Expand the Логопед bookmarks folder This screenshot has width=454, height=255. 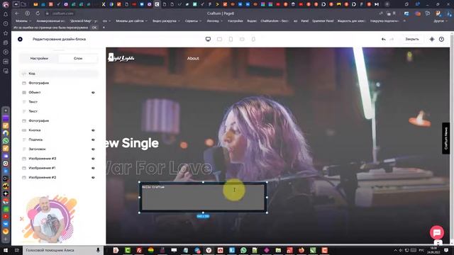click(214, 21)
